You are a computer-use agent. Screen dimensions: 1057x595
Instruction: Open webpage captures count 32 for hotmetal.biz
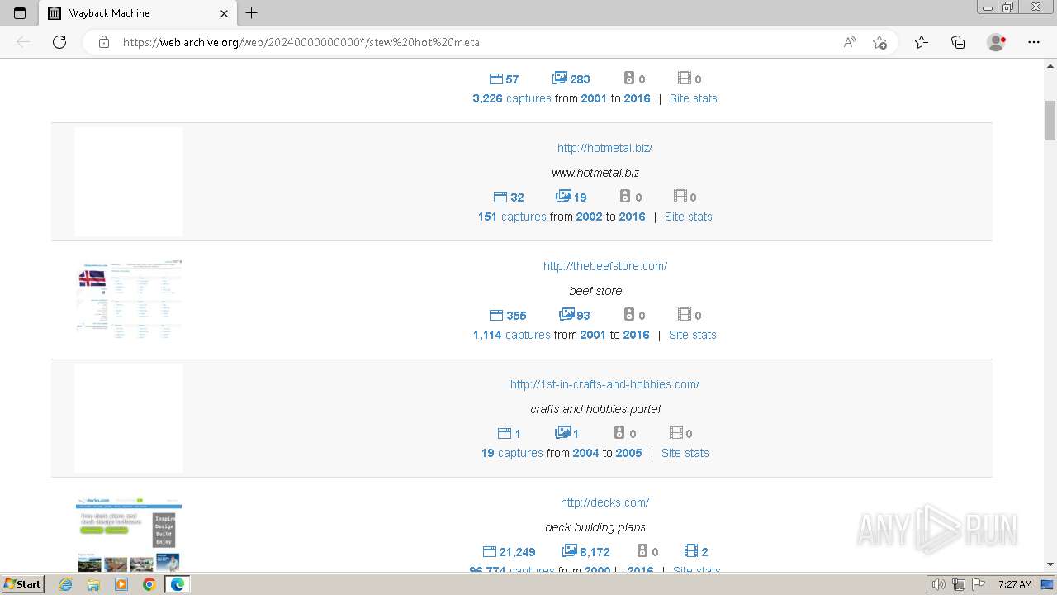[509, 197]
